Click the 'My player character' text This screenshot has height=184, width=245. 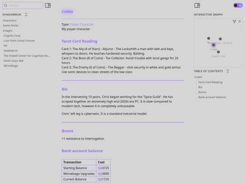[x=76, y=29]
